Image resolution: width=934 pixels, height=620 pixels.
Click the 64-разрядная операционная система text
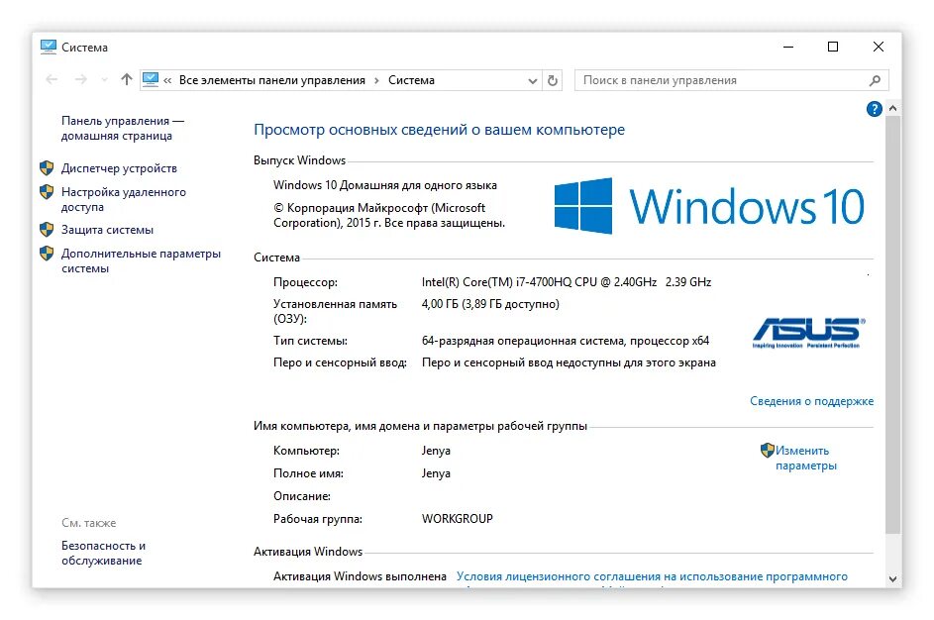point(566,341)
